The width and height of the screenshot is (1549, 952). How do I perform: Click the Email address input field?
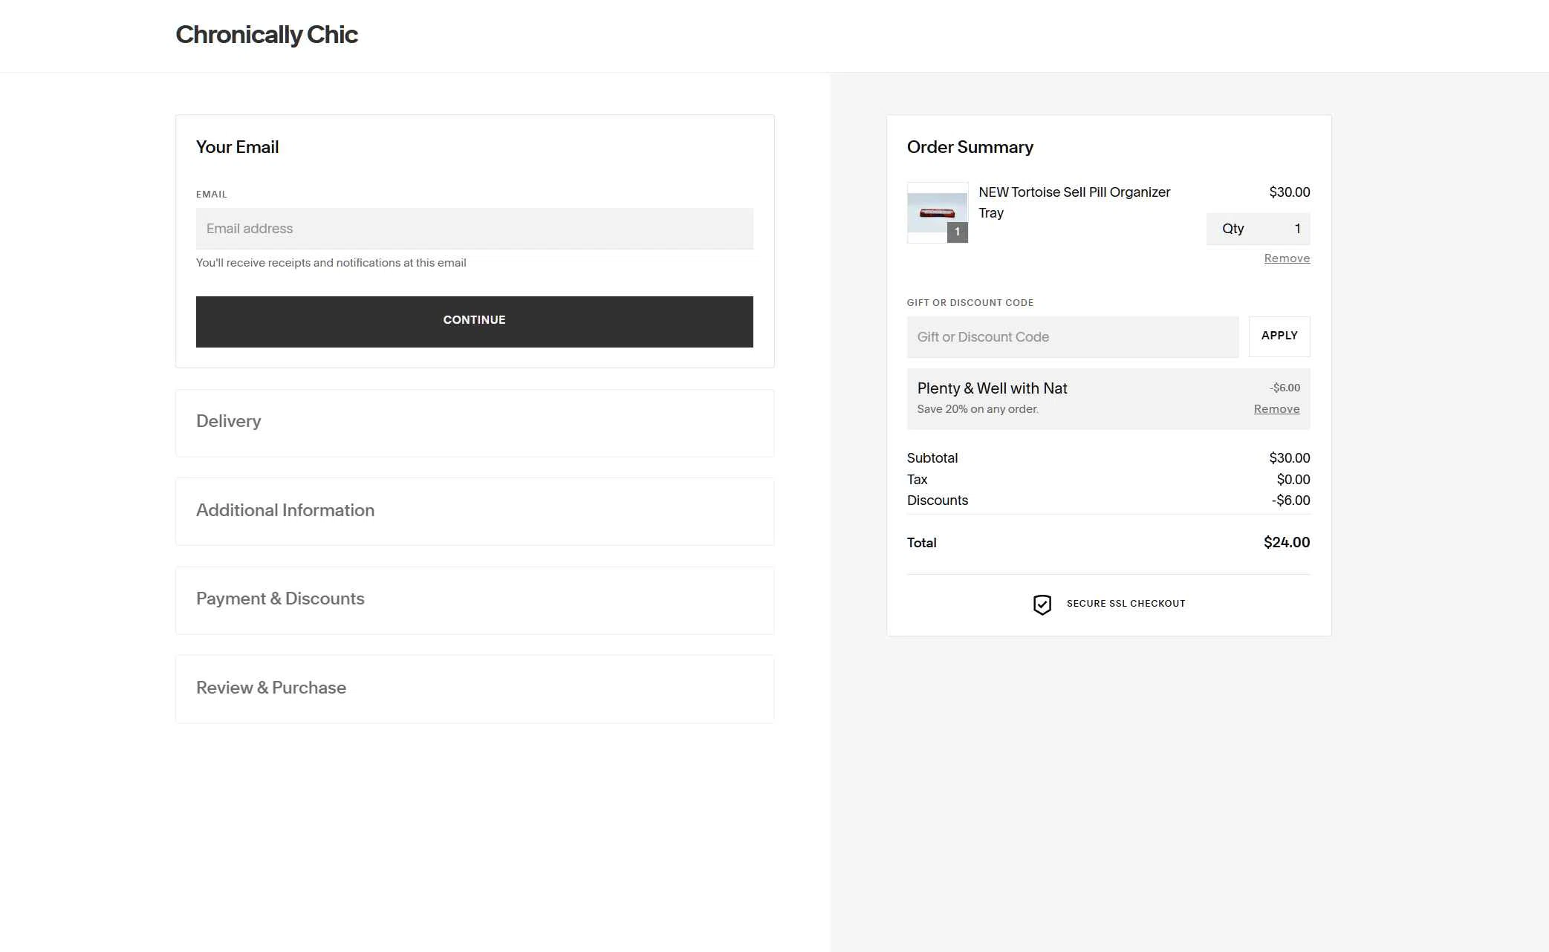474,228
